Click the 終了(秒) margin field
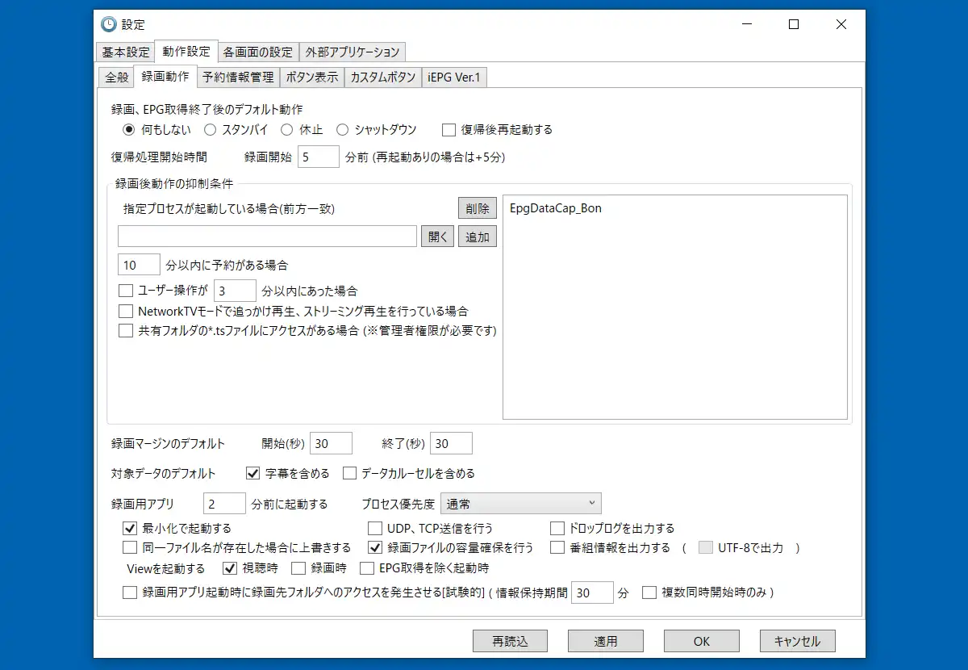This screenshot has height=670, width=968. (451, 443)
